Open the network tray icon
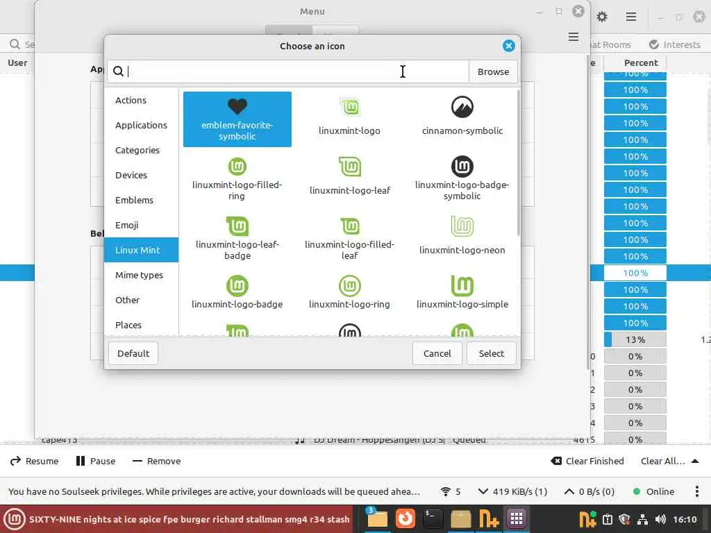 tap(642, 519)
